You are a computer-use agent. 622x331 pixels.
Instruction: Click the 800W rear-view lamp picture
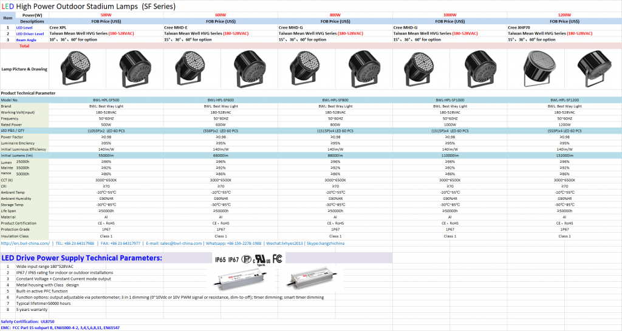click(364, 69)
